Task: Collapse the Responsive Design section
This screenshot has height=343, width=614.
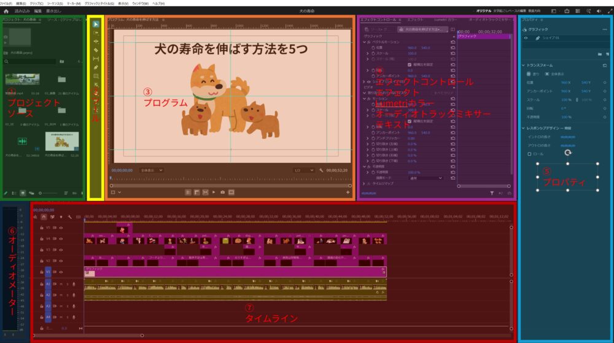Action: [x=524, y=128]
